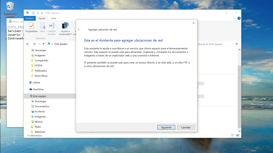Open the Customize Quick Access Toolbar dropdown

pyautogui.click(x=42, y=13)
